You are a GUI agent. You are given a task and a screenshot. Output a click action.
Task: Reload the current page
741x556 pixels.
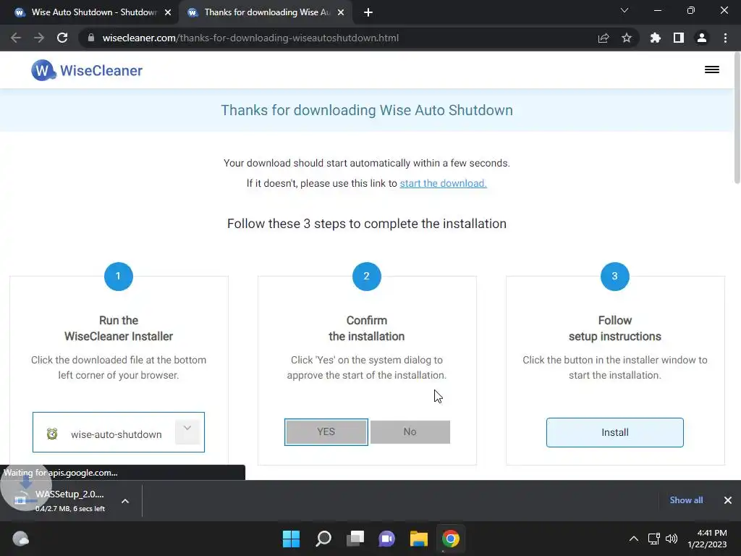(62, 38)
